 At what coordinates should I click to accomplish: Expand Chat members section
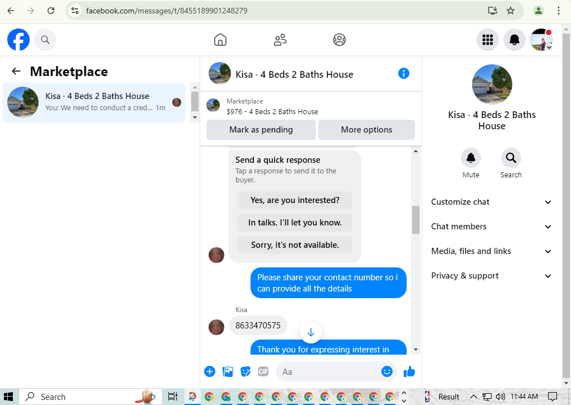pos(491,227)
